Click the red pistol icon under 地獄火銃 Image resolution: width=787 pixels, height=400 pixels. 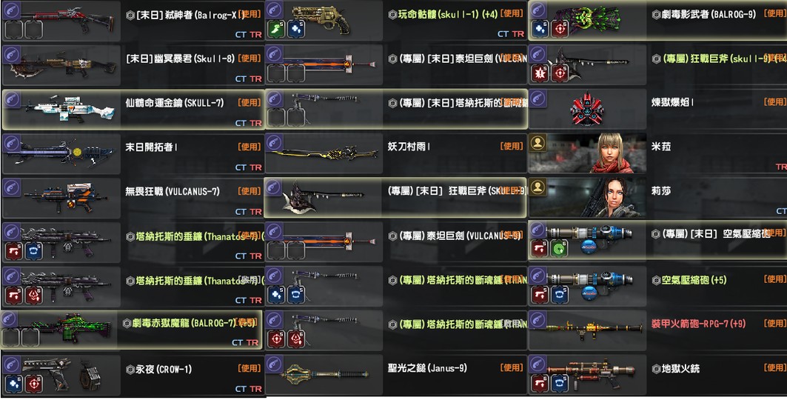pos(540,384)
